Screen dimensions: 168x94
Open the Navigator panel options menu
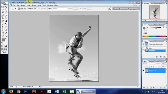tap(166, 4)
